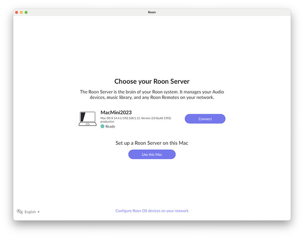Screen dimensions: 304x238
Task: Select the MacMini2023 laptop icon
Action: 88,119
